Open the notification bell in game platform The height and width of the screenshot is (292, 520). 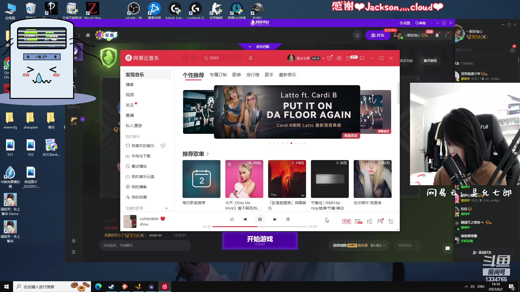(437, 35)
